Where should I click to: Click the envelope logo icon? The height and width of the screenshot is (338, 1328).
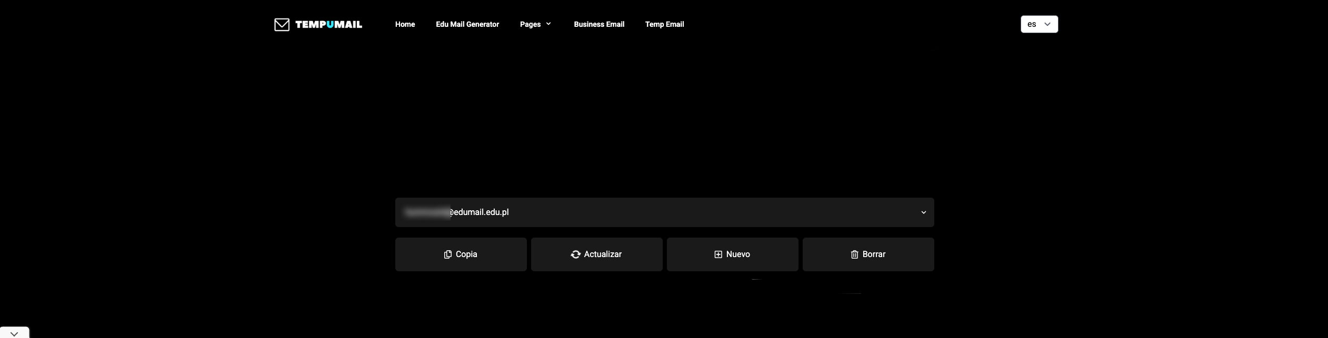pos(282,25)
